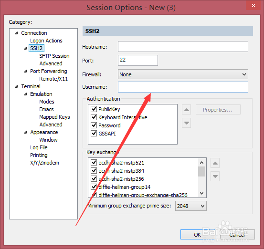The width and height of the screenshot is (264, 249).
Task: Select the X/Y/Zmodem category
Action: 44,163
